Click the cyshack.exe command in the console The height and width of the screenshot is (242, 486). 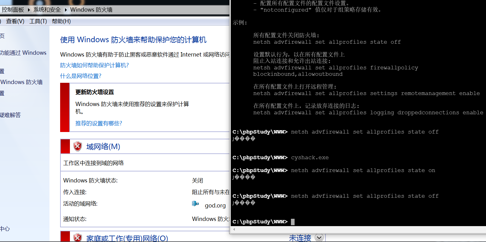pyautogui.click(x=310, y=158)
